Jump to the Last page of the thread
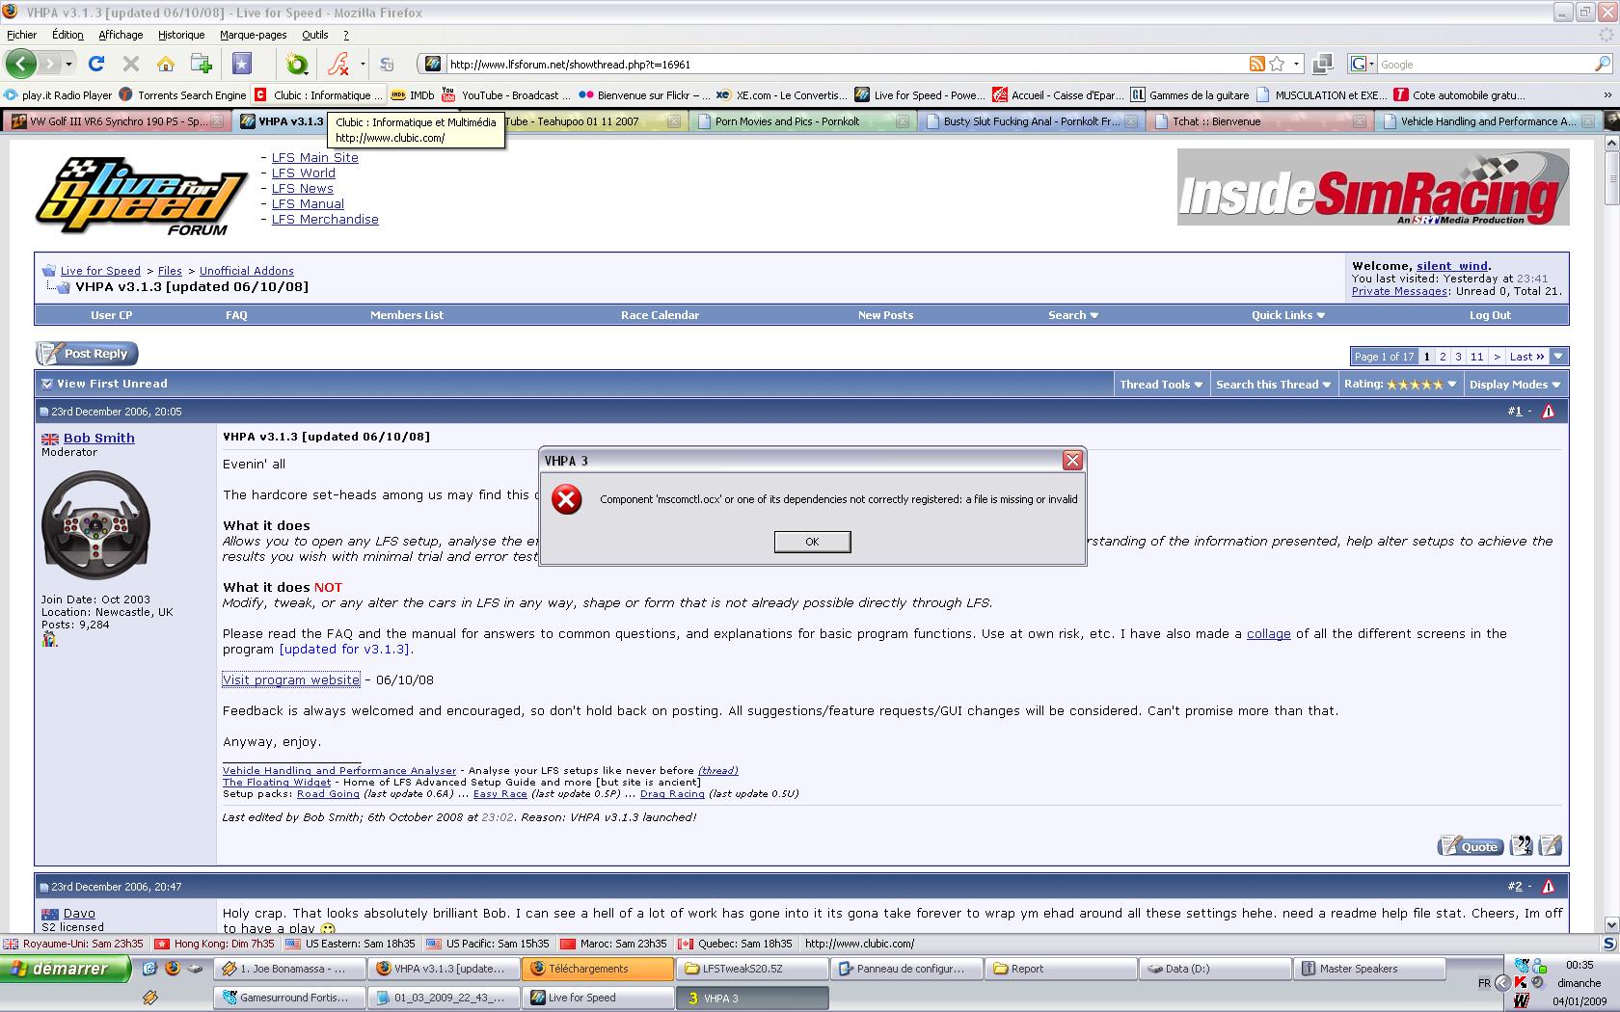 [x=1526, y=357]
